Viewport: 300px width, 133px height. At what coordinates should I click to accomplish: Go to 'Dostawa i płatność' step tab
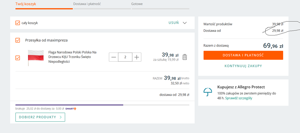[x=87, y=4]
